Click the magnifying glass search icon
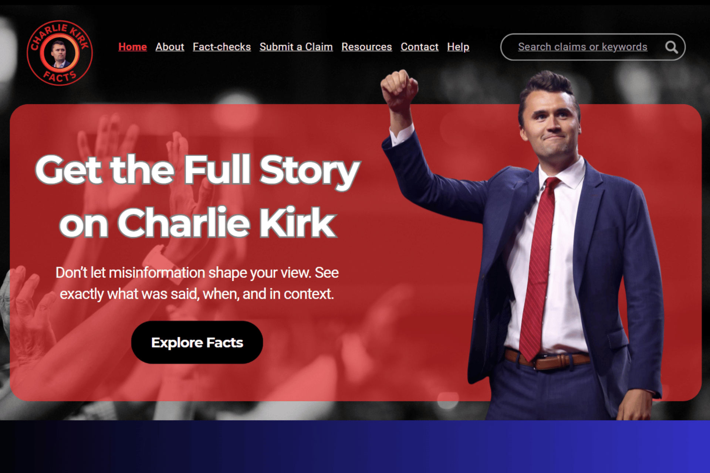710x473 pixels. point(671,47)
